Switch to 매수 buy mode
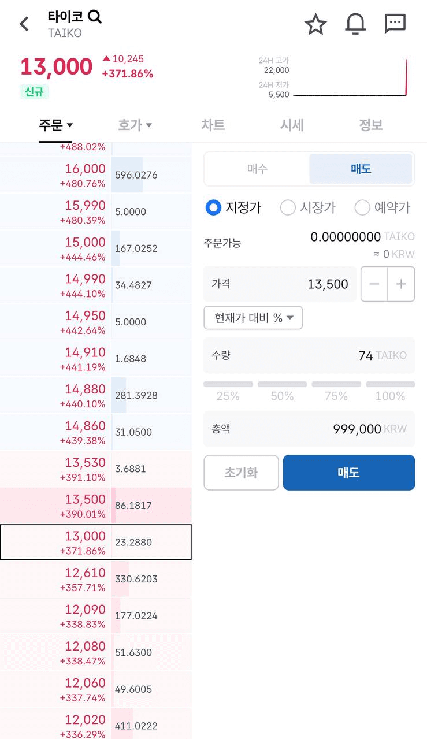 click(x=257, y=168)
